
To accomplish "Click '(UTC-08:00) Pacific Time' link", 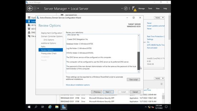I will pos(156,45).
